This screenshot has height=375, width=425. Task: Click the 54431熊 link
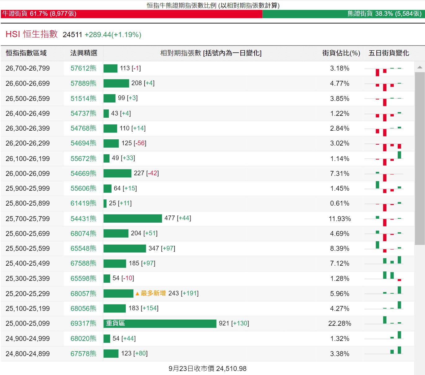[83, 219]
